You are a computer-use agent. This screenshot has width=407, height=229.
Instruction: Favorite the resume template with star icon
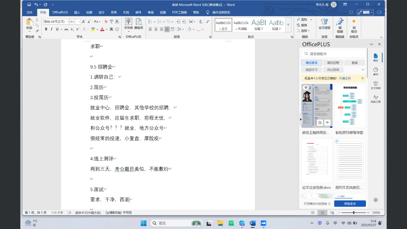[x=320, y=123]
